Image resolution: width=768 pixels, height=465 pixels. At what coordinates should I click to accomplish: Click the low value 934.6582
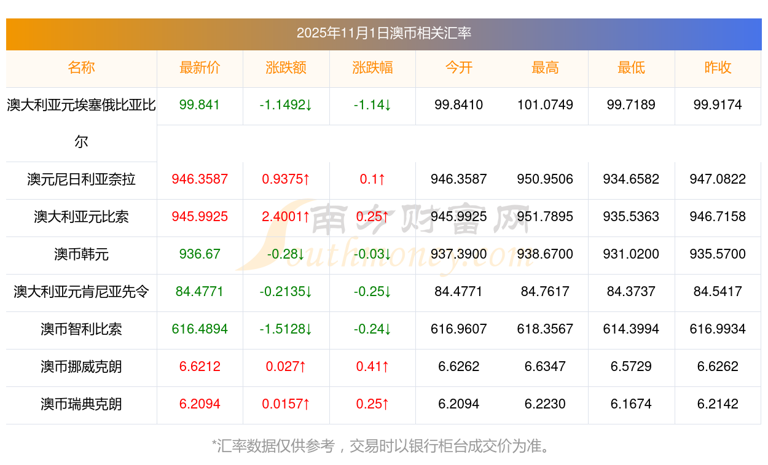(631, 179)
